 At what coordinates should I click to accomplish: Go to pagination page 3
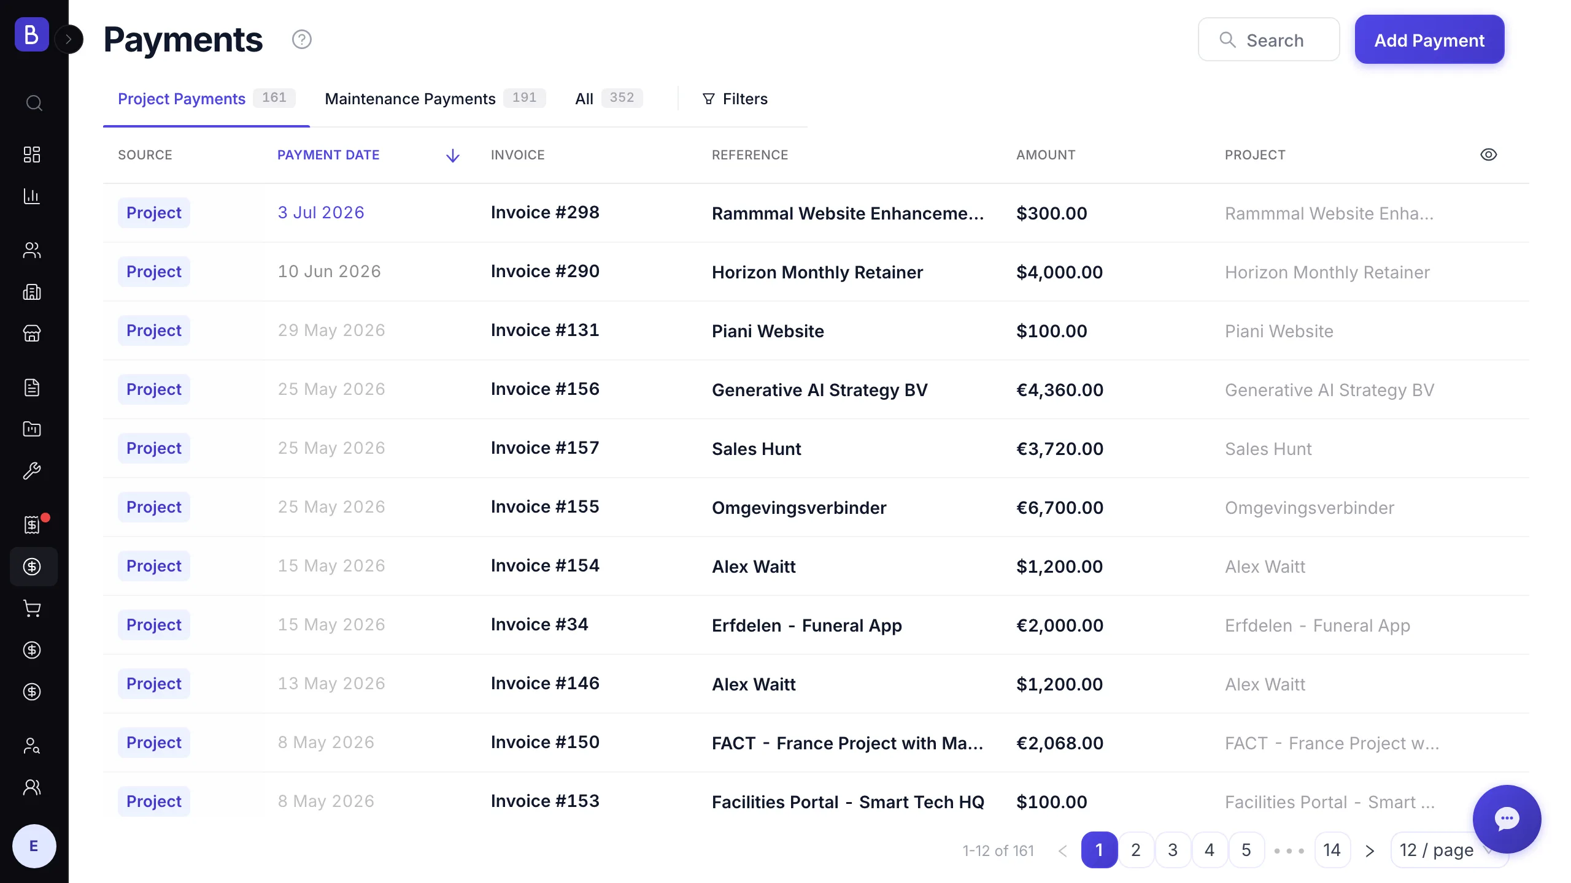point(1173,850)
